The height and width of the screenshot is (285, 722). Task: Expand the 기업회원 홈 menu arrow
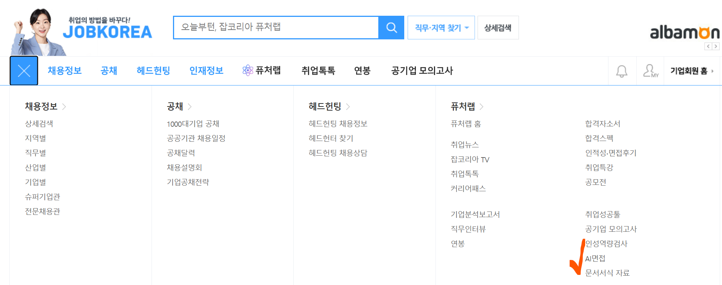(713, 71)
